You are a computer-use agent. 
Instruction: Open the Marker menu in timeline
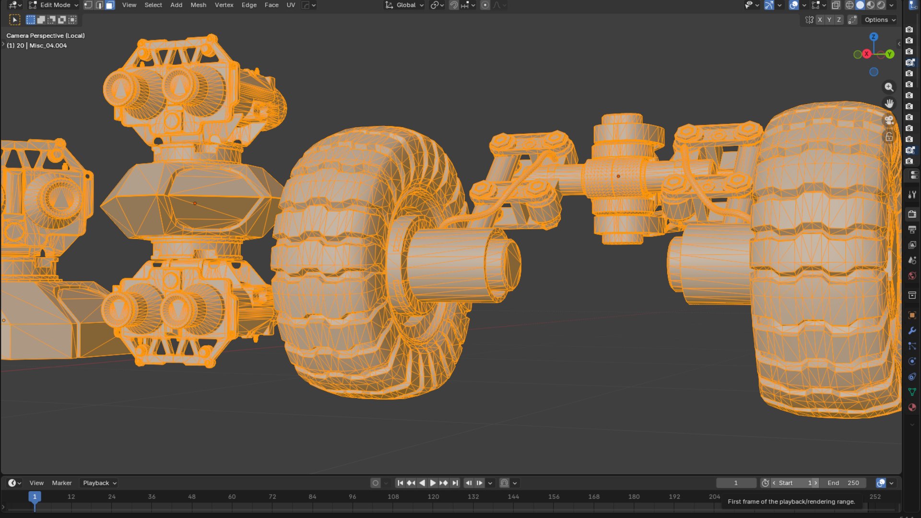pos(62,483)
